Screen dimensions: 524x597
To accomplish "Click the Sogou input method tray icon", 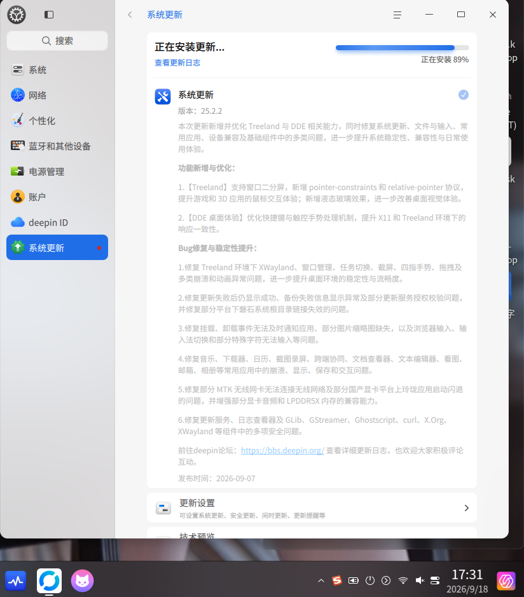I will point(337,580).
